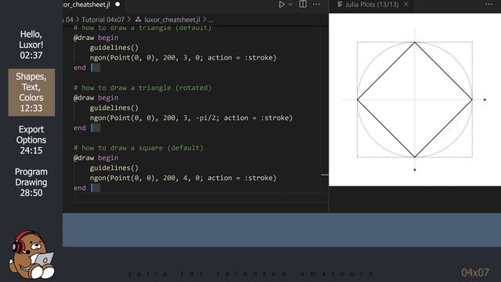The height and width of the screenshot is (282, 501).
Task: Click the bear mascot with headphones
Action: click(31, 254)
